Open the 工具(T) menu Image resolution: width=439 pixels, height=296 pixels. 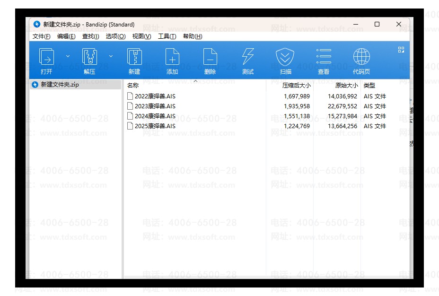[167, 36]
